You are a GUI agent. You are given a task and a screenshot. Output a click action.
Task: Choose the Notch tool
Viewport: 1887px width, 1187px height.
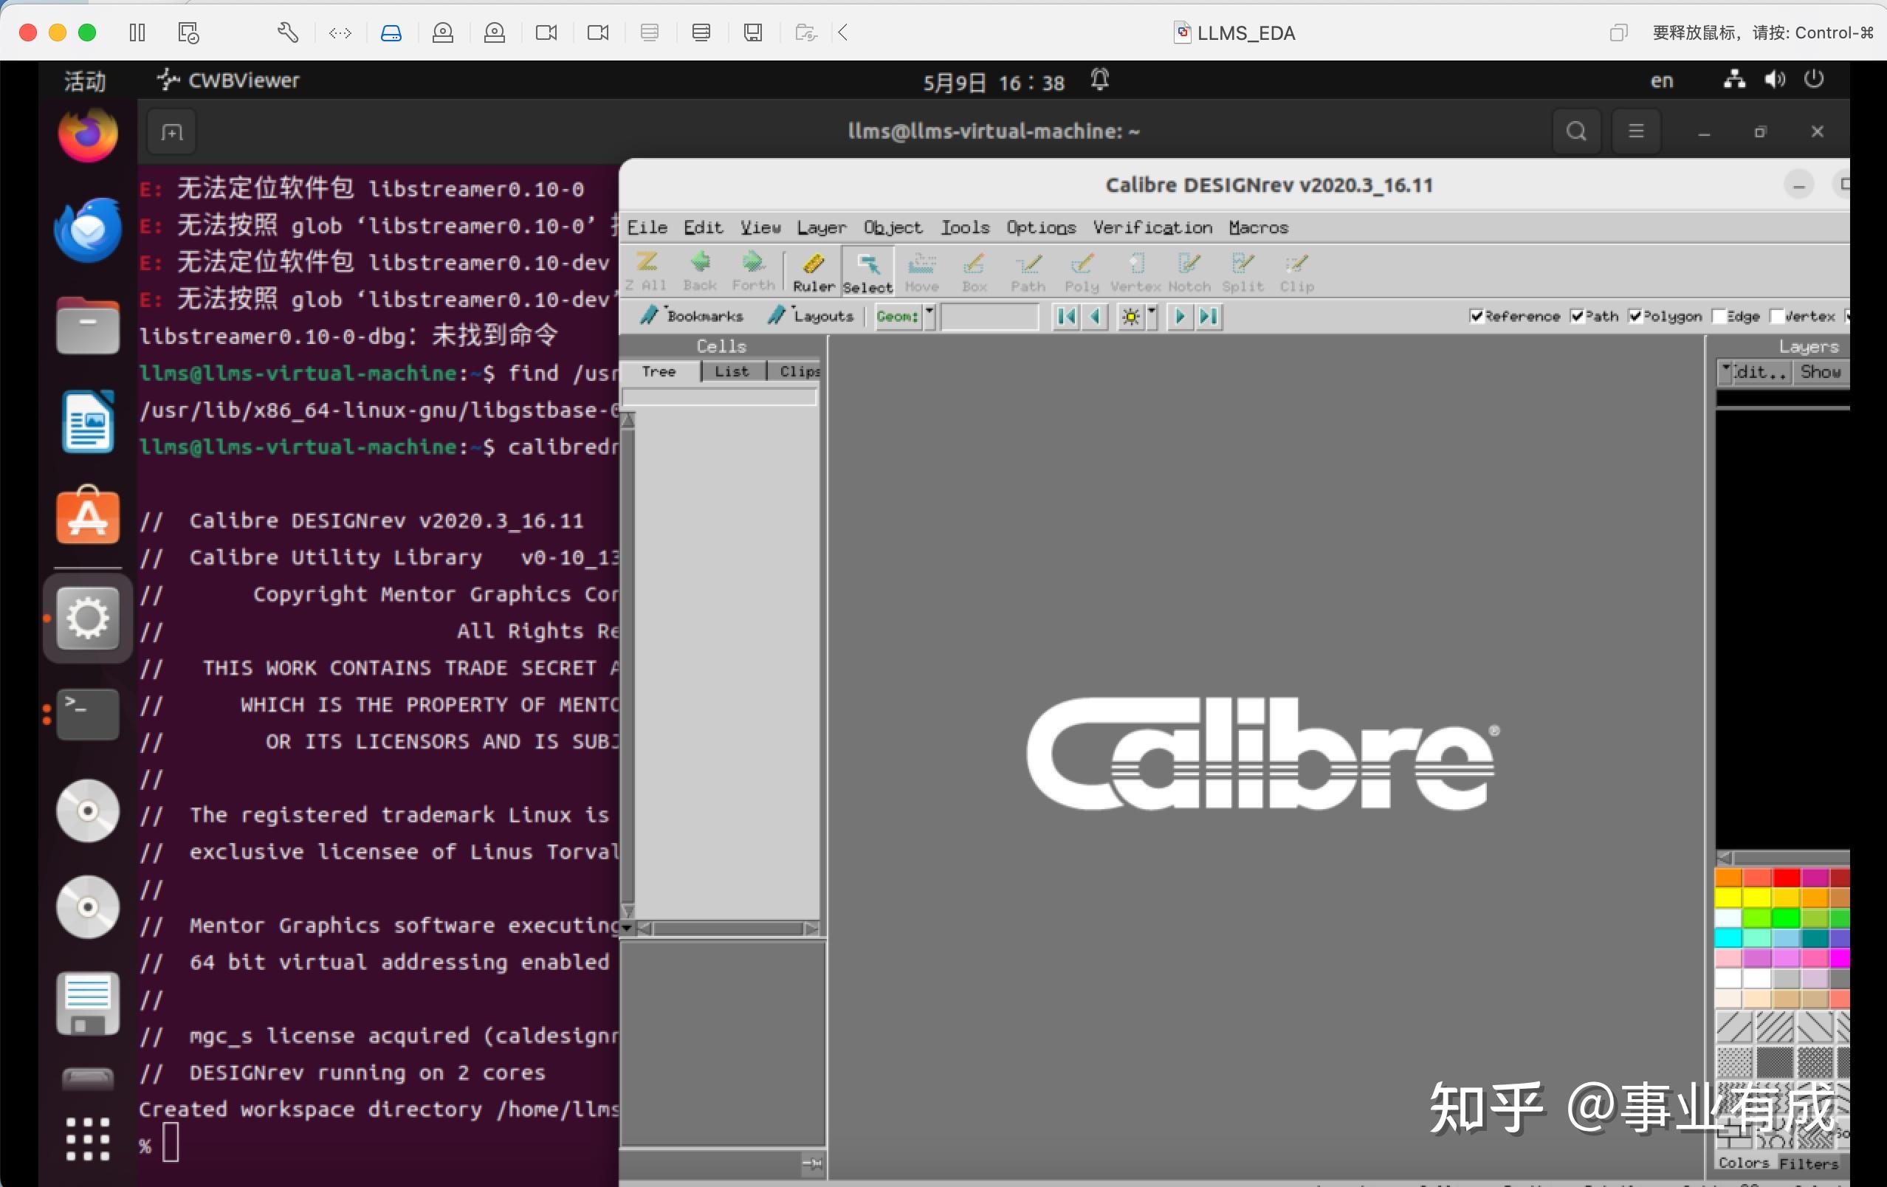1189,272
